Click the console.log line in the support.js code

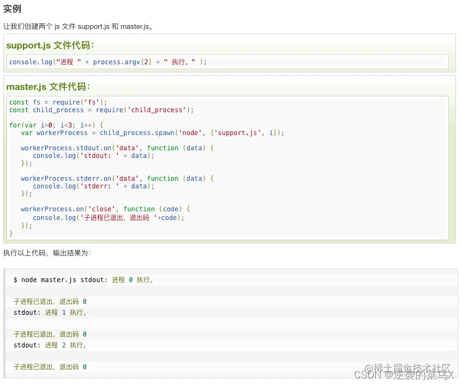coord(108,62)
